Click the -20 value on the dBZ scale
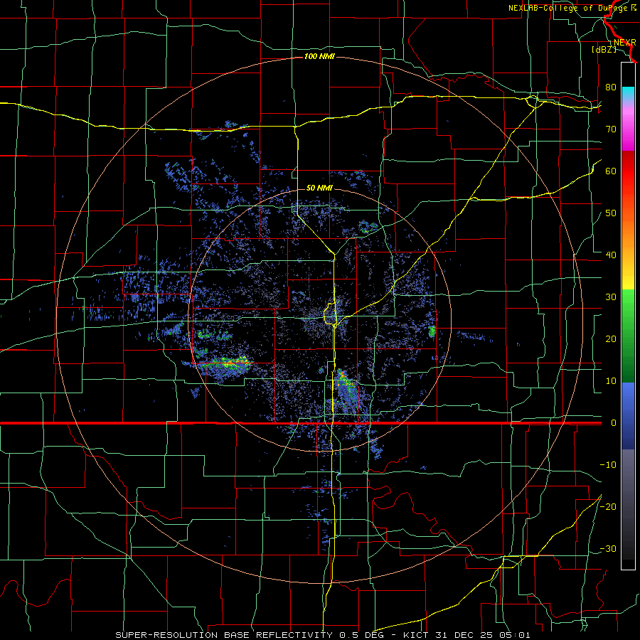Viewport: 640px width, 640px height. coord(608,506)
